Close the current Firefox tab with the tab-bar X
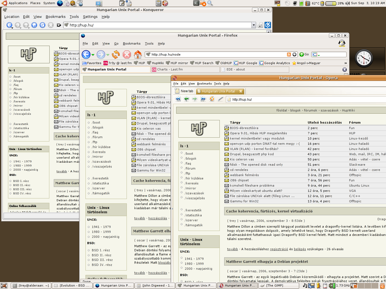The width and height of the screenshot is (386, 289). [x=344, y=70]
